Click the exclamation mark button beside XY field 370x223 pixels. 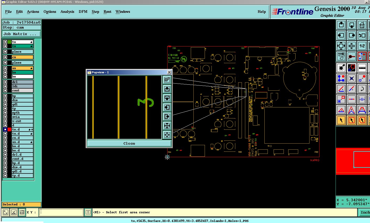(x=88, y=212)
